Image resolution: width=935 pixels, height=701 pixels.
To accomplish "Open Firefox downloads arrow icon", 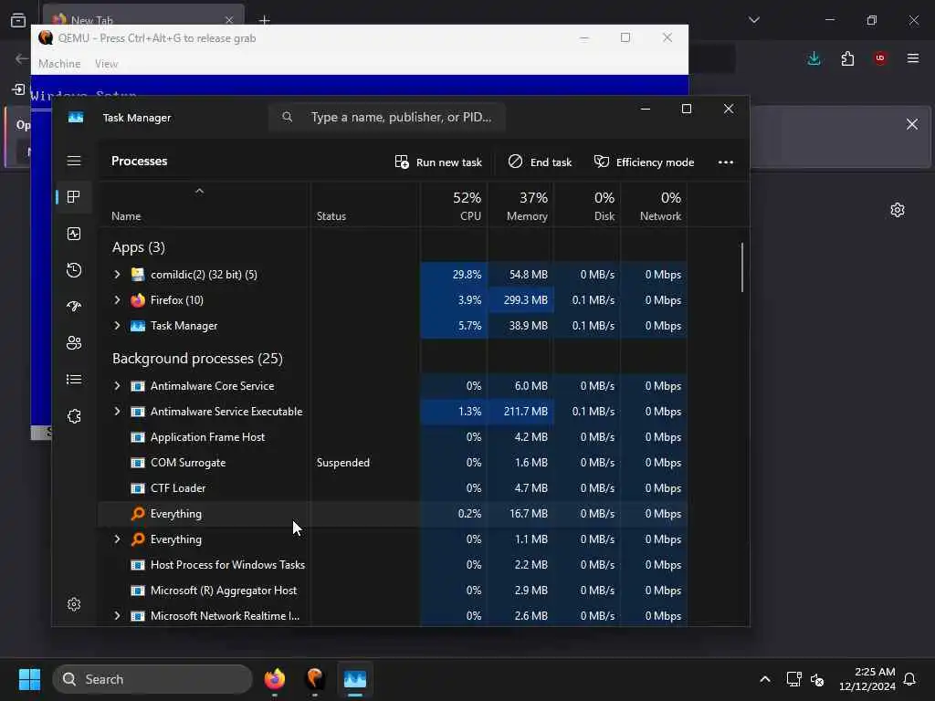I will [814, 58].
